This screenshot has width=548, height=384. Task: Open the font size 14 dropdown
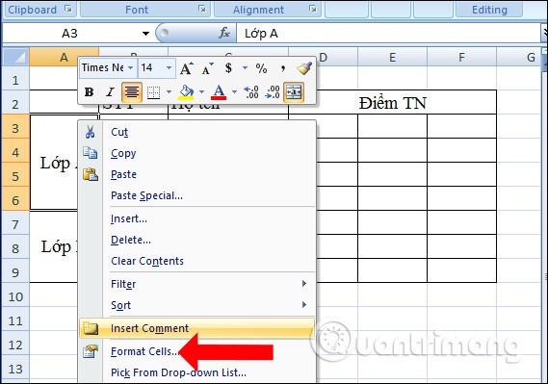(x=169, y=67)
